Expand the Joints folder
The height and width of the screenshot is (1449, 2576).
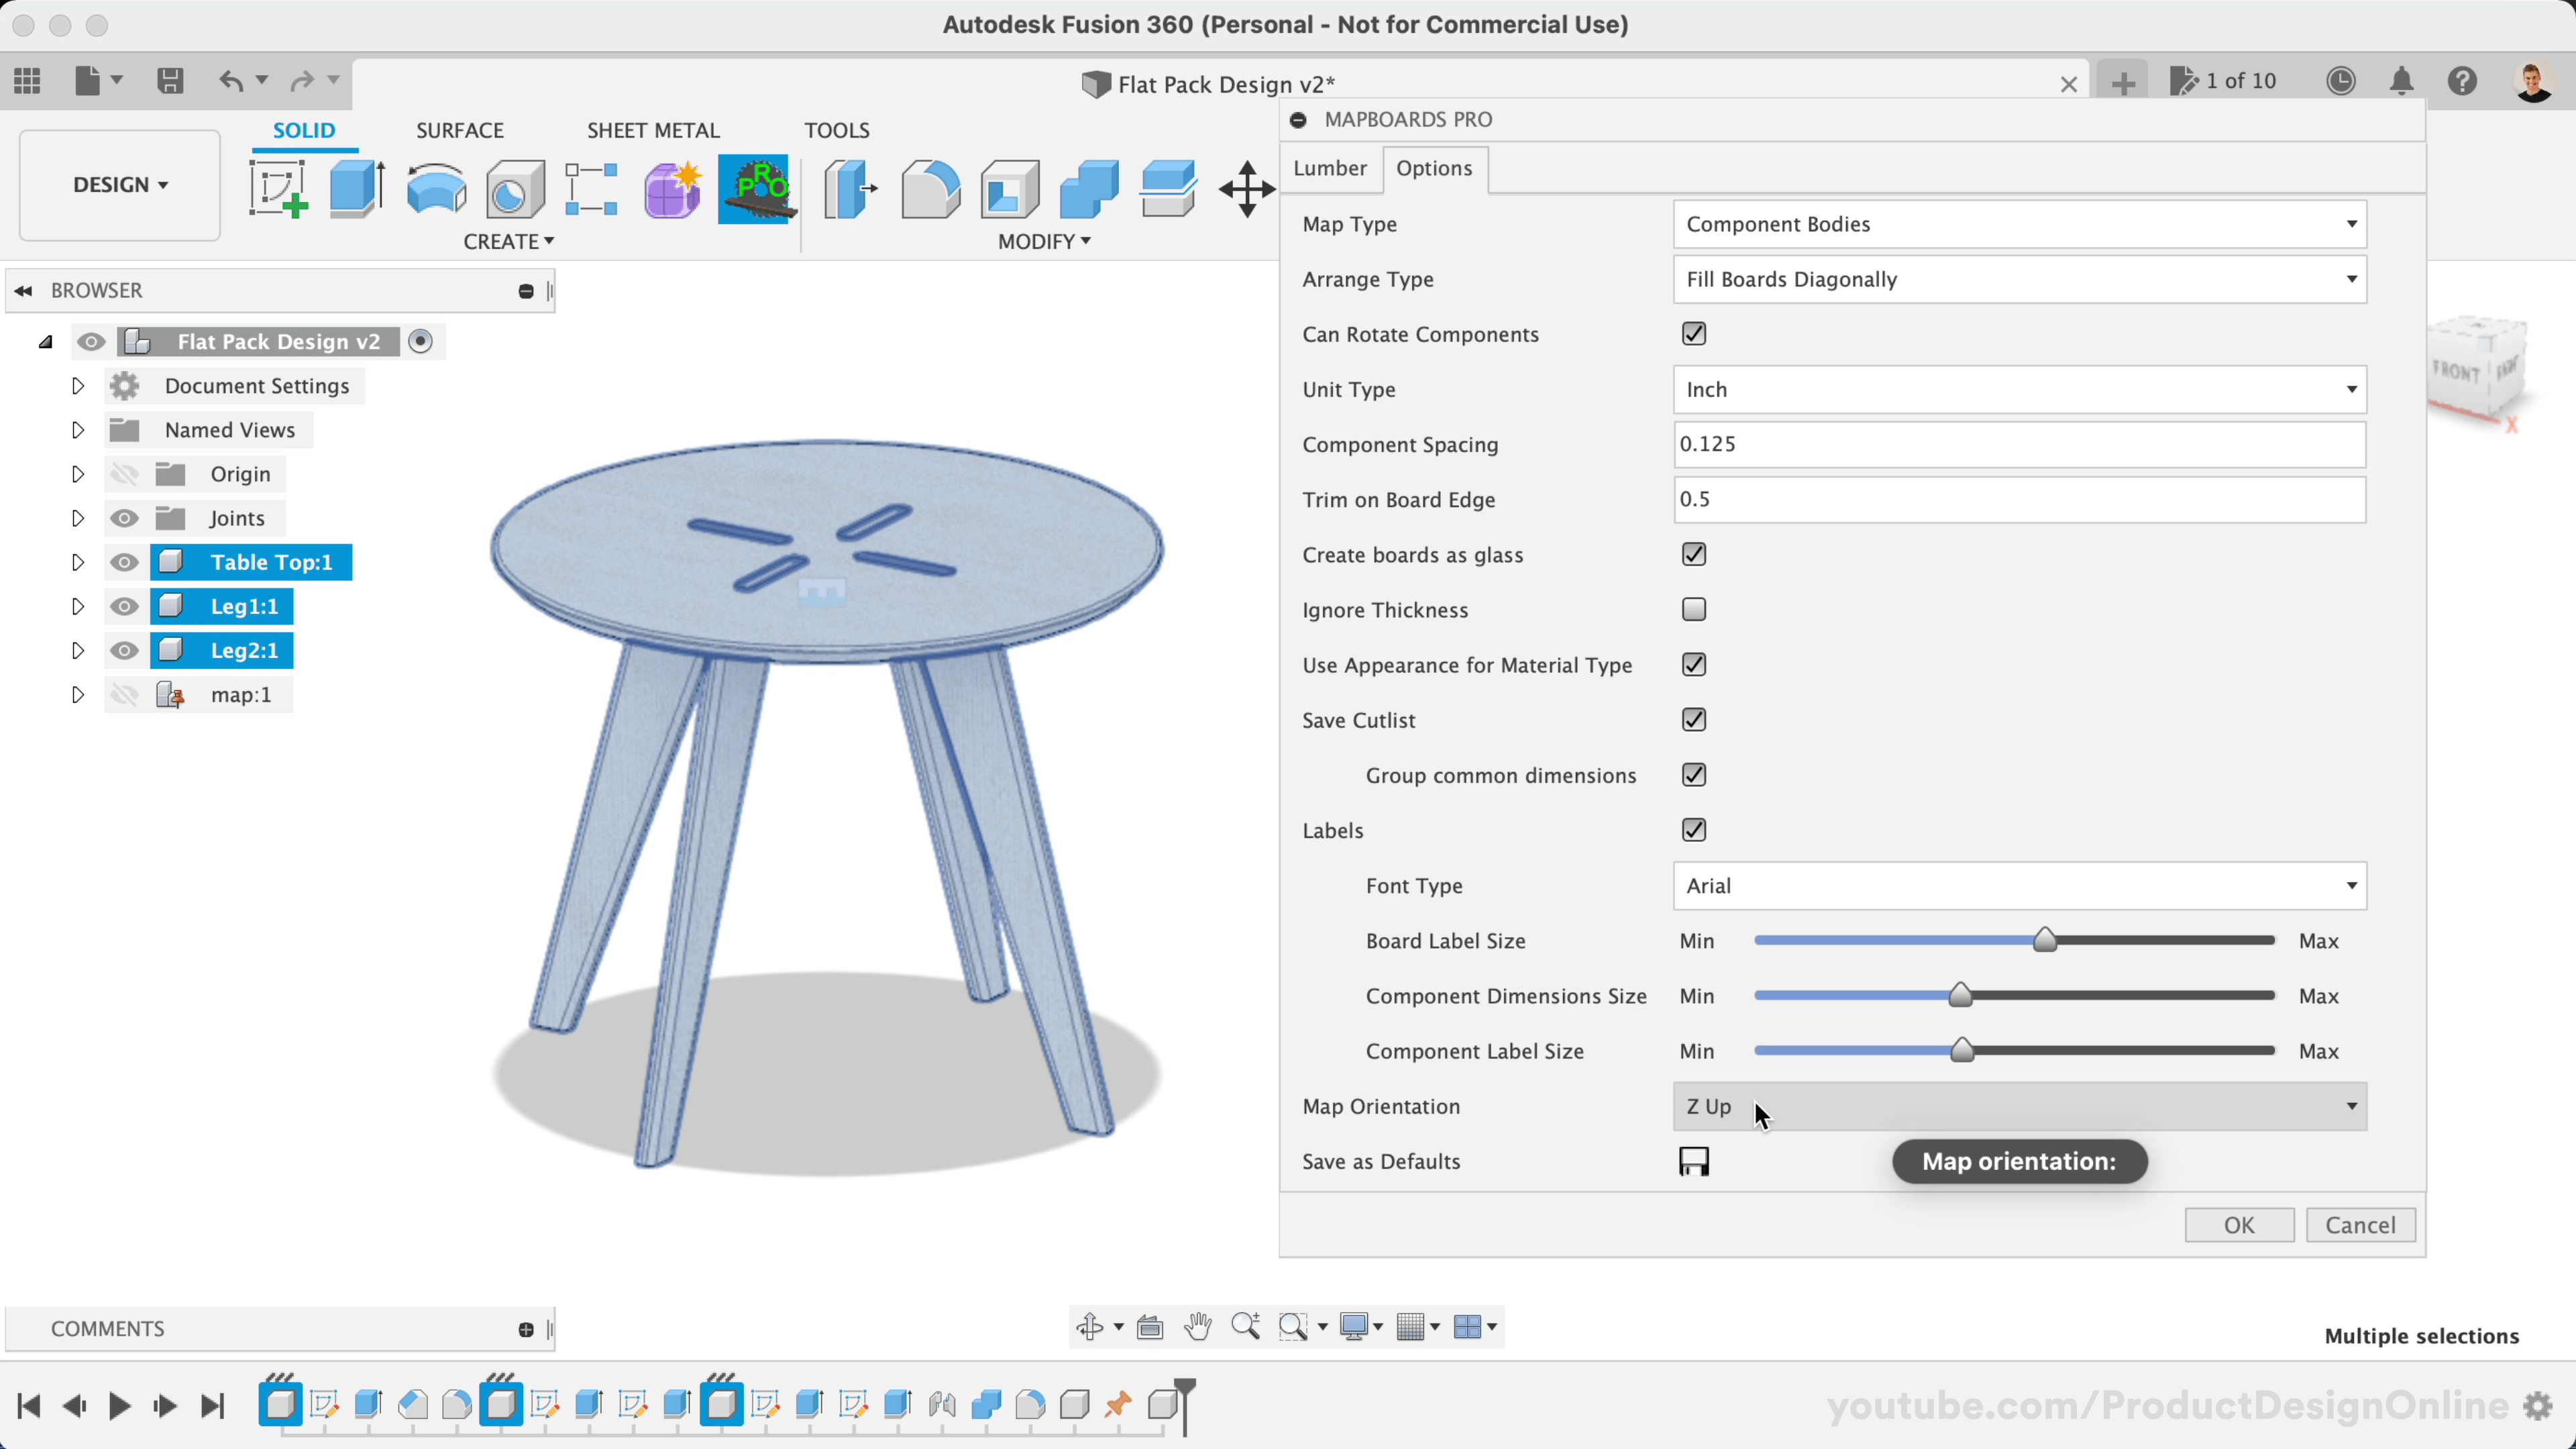[x=77, y=518]
